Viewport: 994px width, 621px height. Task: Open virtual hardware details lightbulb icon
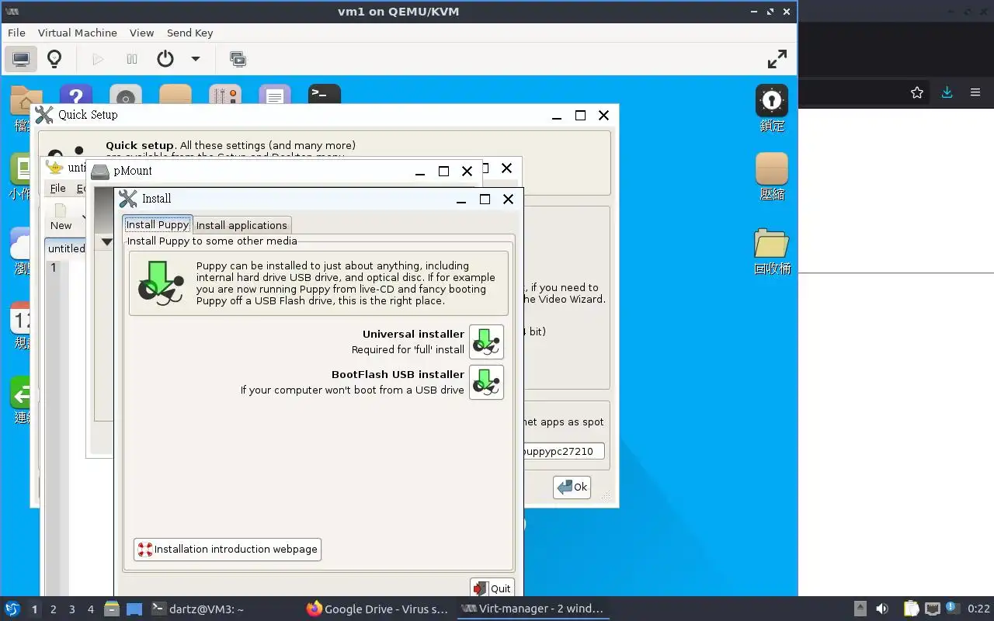pyautogui.click(x=54, y=59)
